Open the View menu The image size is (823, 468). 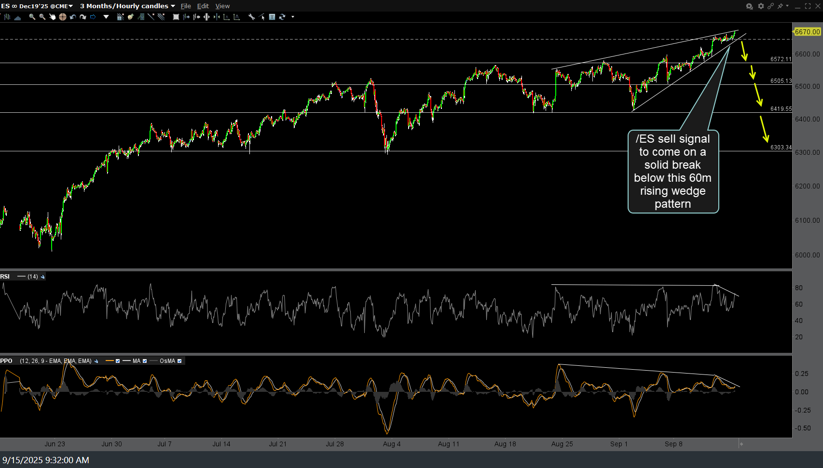coord(222,6)
